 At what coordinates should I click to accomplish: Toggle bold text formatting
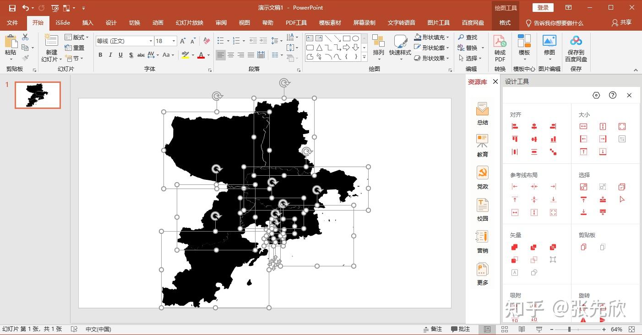[100, 55]
